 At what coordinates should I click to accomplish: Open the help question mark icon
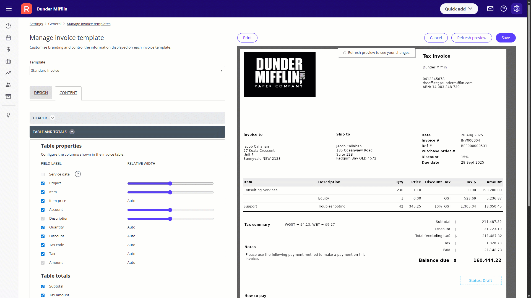tap(504, 9)
